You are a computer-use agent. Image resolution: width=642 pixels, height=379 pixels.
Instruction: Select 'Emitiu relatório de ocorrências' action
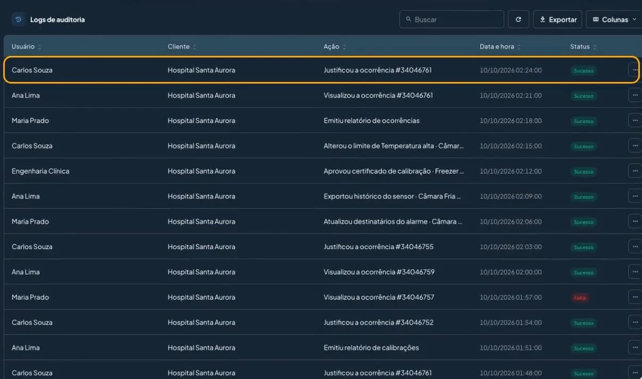click(371, 120)
